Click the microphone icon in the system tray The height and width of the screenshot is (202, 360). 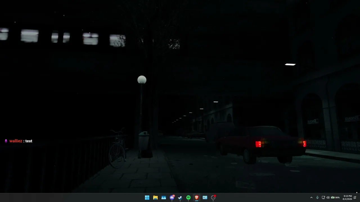[x=318, y=198]
